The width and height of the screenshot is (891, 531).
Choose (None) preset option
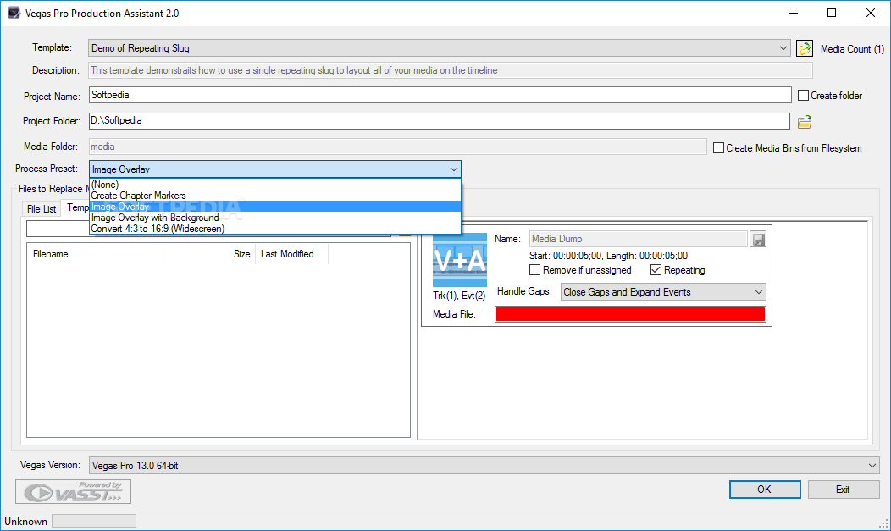[x=275, y=185]
